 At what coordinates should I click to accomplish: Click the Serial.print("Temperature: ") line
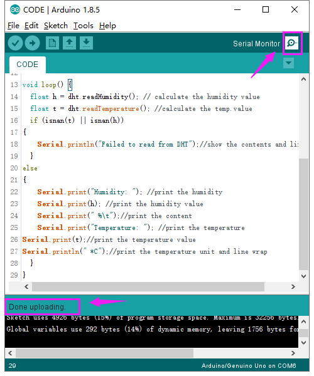coord(141,228)
